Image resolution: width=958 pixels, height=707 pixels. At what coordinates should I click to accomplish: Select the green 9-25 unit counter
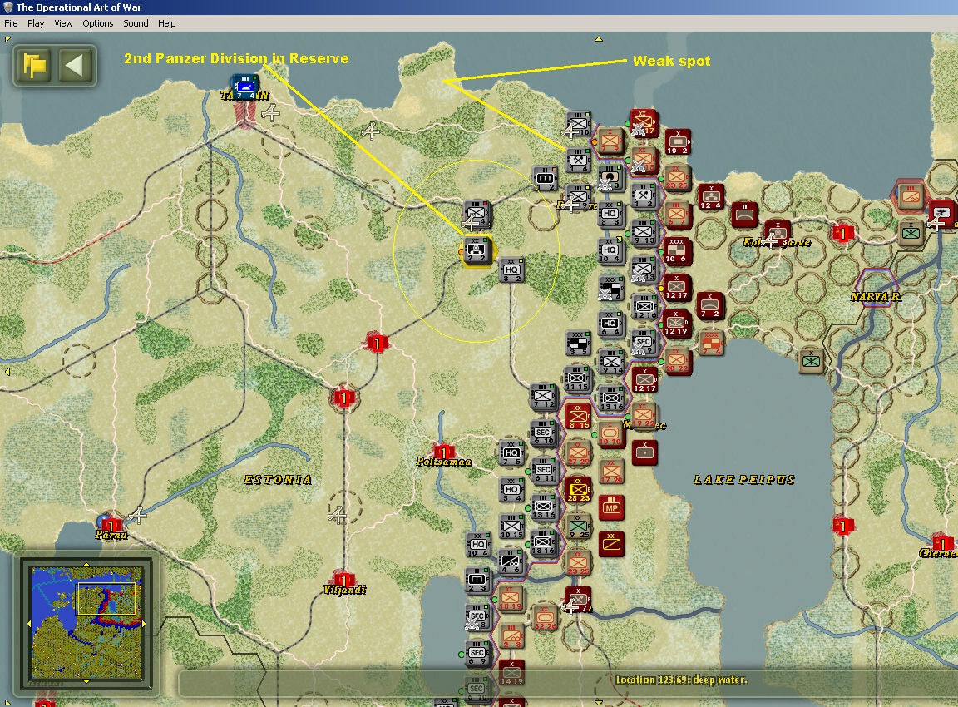578,526
